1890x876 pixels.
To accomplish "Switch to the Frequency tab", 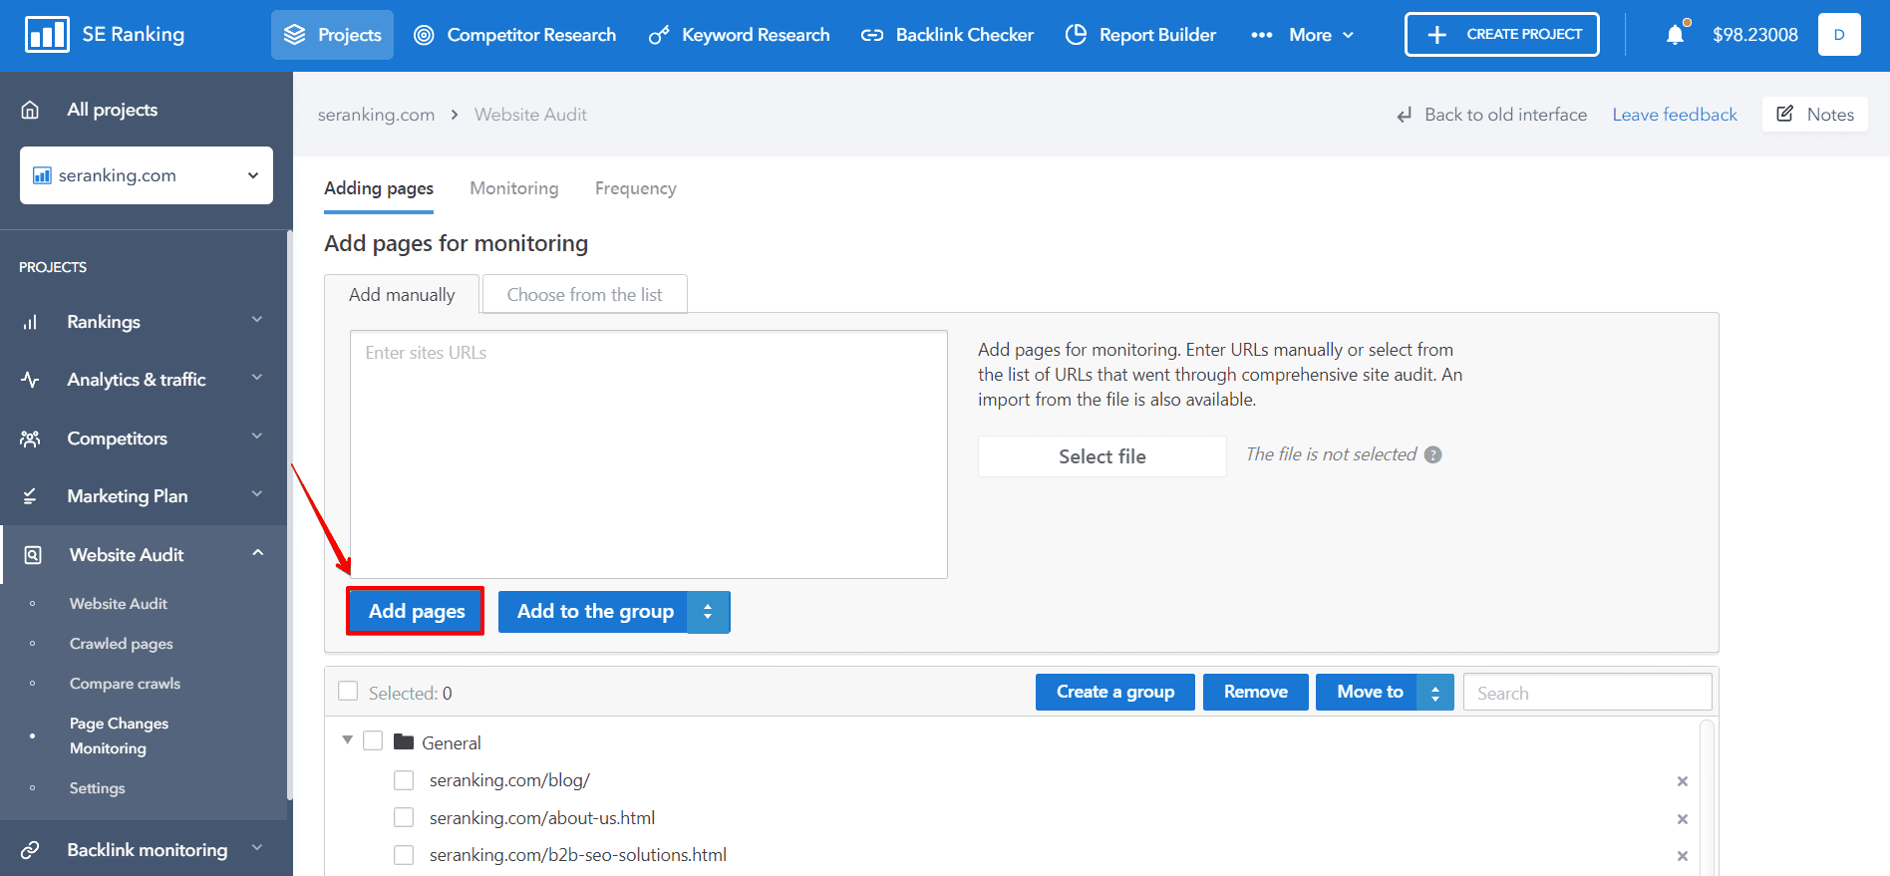I will (x=636, y=188).
